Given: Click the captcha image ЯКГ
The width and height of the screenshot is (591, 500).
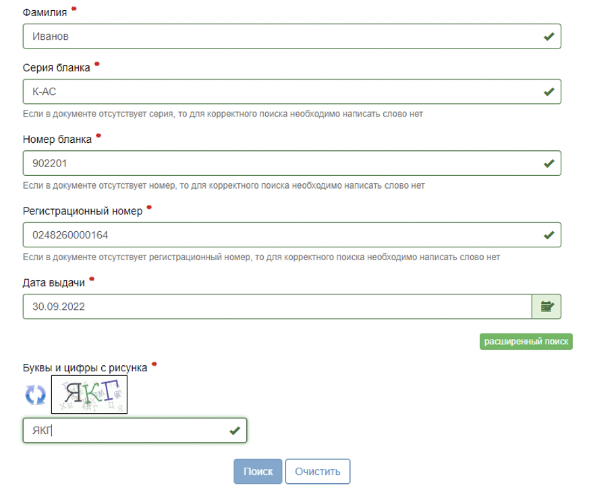Looking at the screenshot, I should (x=89, y=395).
